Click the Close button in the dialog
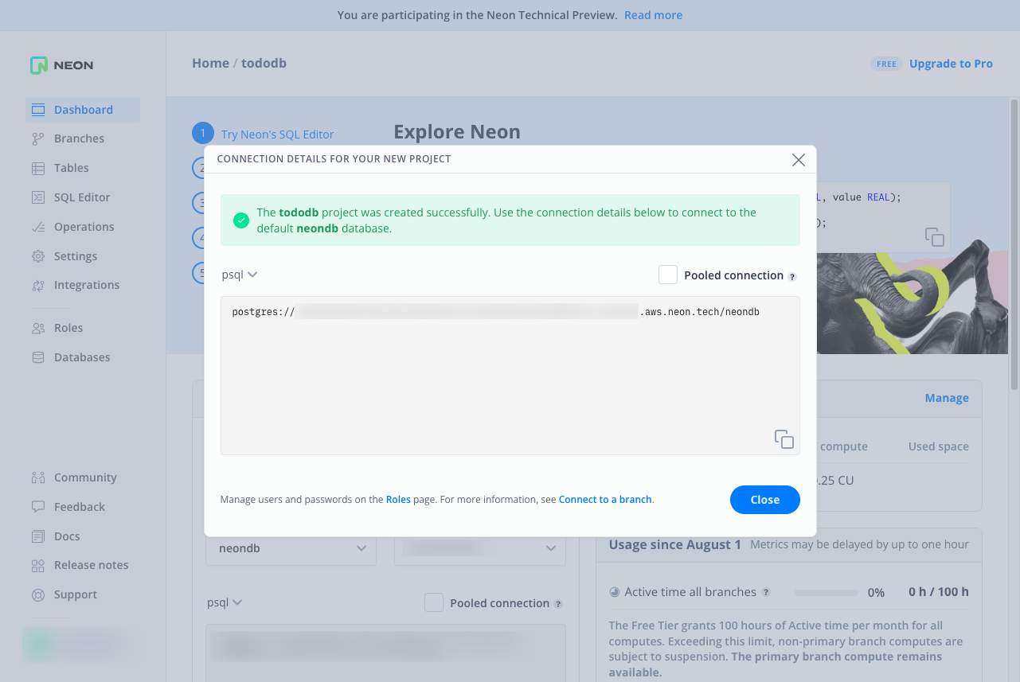The image size is (1020, 682). pos(765,500)
